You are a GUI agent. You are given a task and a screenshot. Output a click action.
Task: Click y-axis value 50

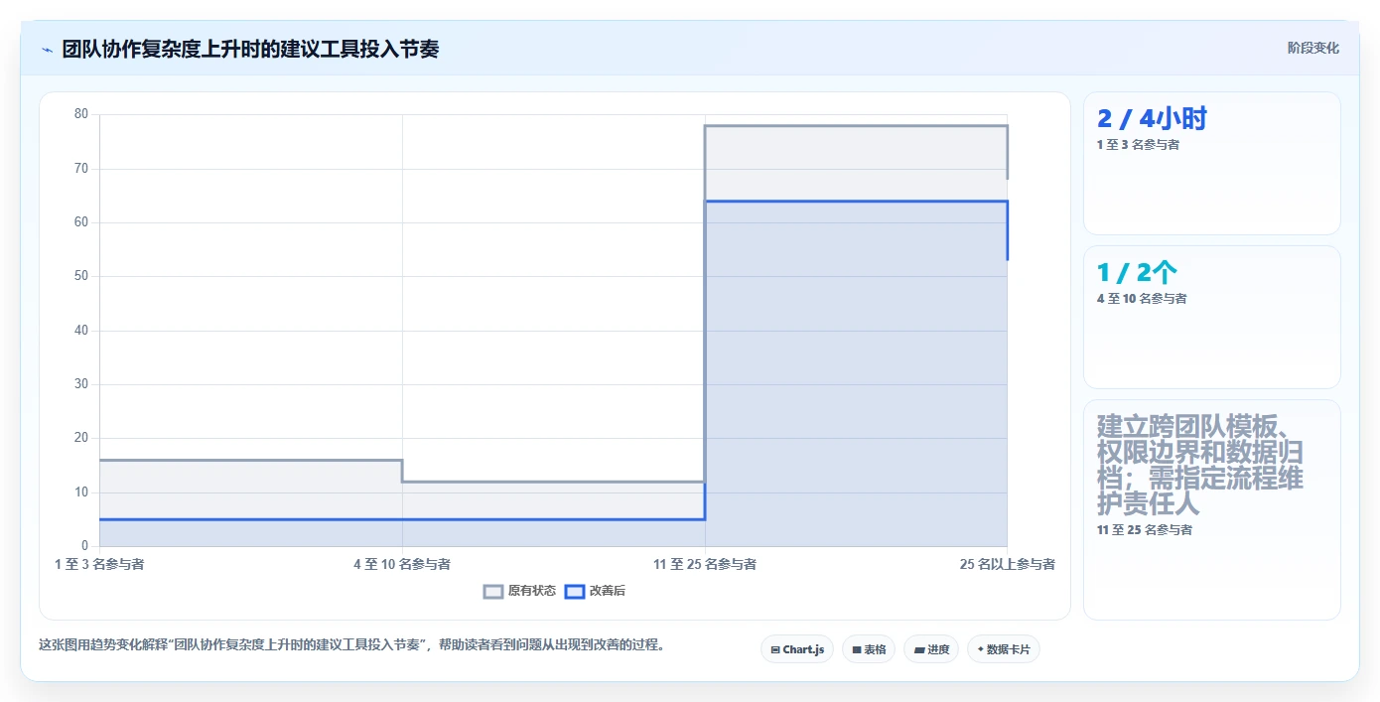[x=81, y=276]
